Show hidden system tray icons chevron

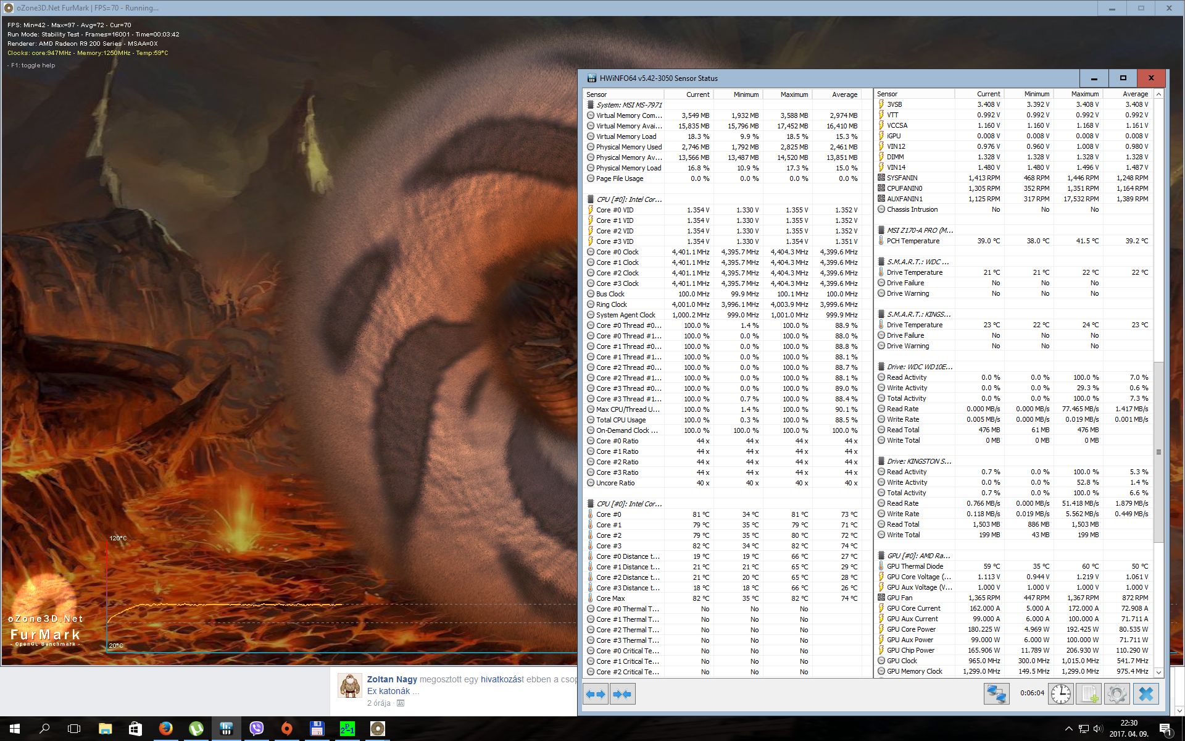point(1068,729)
